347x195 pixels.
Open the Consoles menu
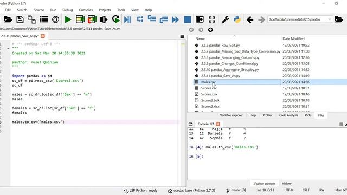86,10
